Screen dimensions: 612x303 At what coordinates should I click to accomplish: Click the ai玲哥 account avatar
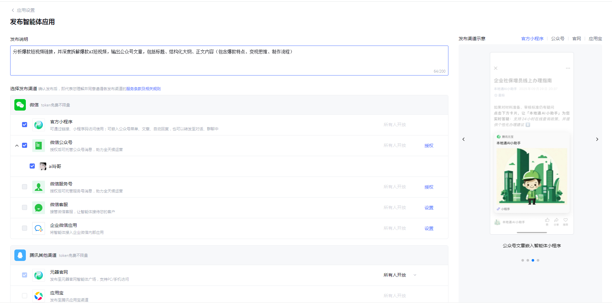click(x=43, y=166)
